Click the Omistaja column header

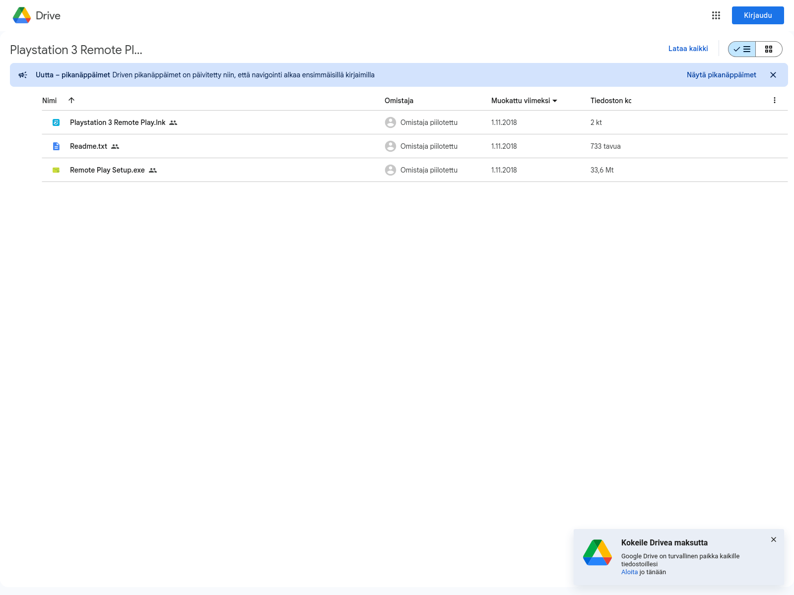tap(399, 101)
